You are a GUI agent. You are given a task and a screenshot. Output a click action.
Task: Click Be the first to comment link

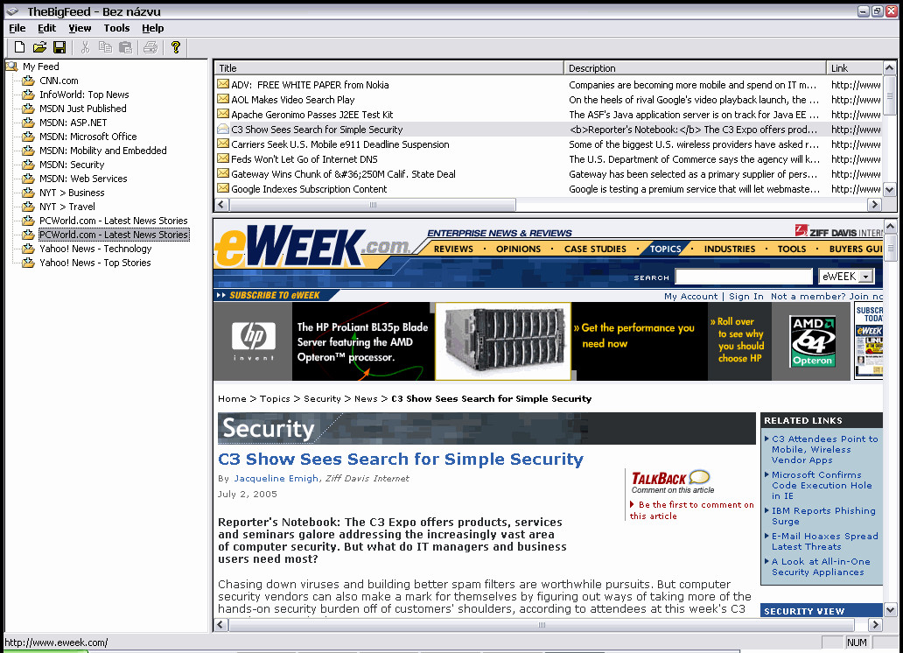tap(691, 510)
